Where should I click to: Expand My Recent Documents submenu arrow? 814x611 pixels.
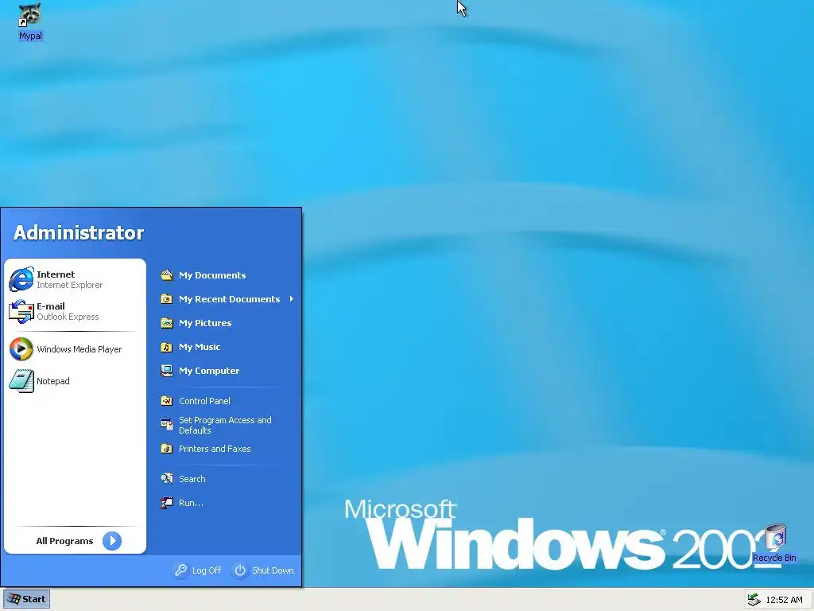pyautogui.click(x=291, y=299)
